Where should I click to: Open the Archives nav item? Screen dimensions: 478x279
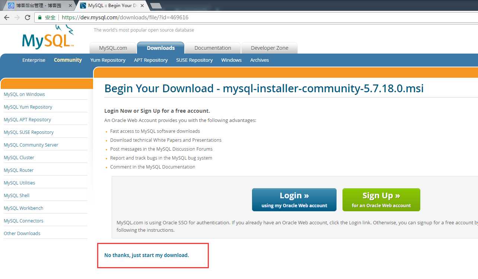click(x=259, y=60)
